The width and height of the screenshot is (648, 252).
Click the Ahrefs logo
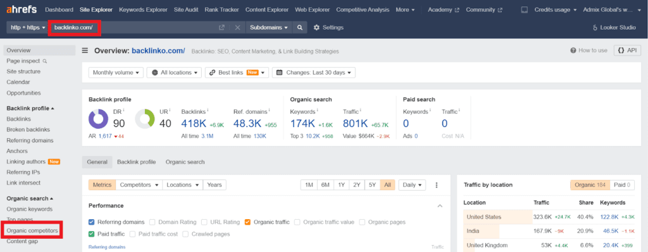[x=21, y=9]
